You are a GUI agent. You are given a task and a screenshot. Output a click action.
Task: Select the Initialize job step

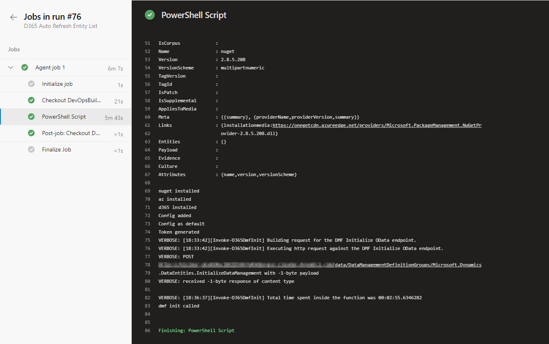point(66,84)
